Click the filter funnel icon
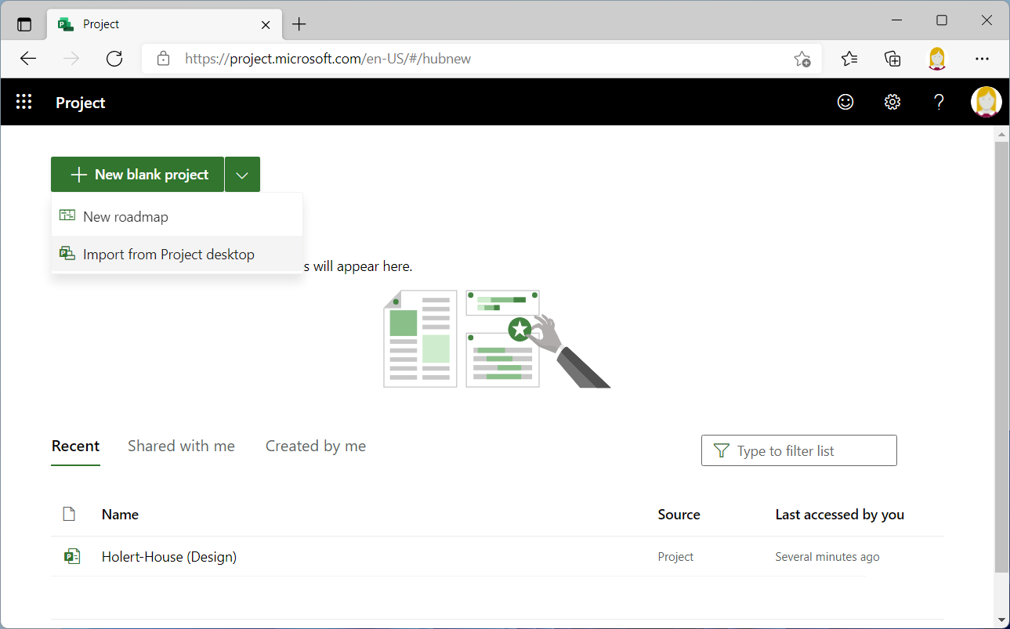Screen dimensions: 1010x629 point(721,451)
